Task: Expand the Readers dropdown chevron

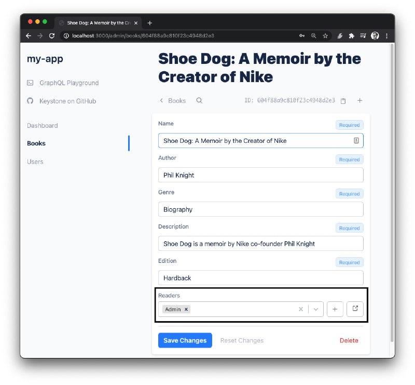Action: (315, 309)
